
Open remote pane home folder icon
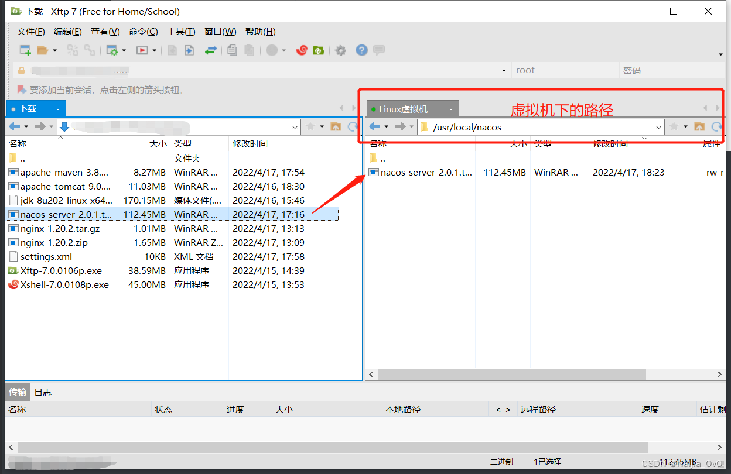click(699, 126)
